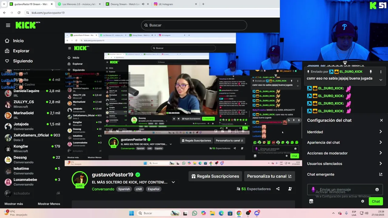
Task: Open the hamburger sidebar menu
Action: [8, 25]
